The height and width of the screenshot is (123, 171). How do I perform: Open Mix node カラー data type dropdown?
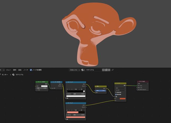coord(120,88)
